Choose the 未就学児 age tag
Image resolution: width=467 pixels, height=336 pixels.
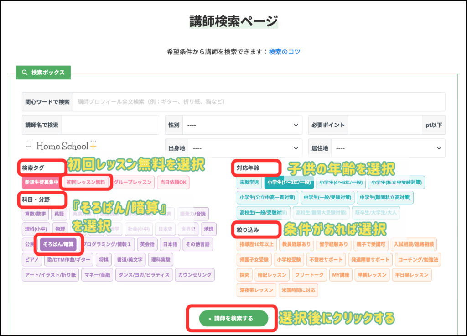[249, 182]
